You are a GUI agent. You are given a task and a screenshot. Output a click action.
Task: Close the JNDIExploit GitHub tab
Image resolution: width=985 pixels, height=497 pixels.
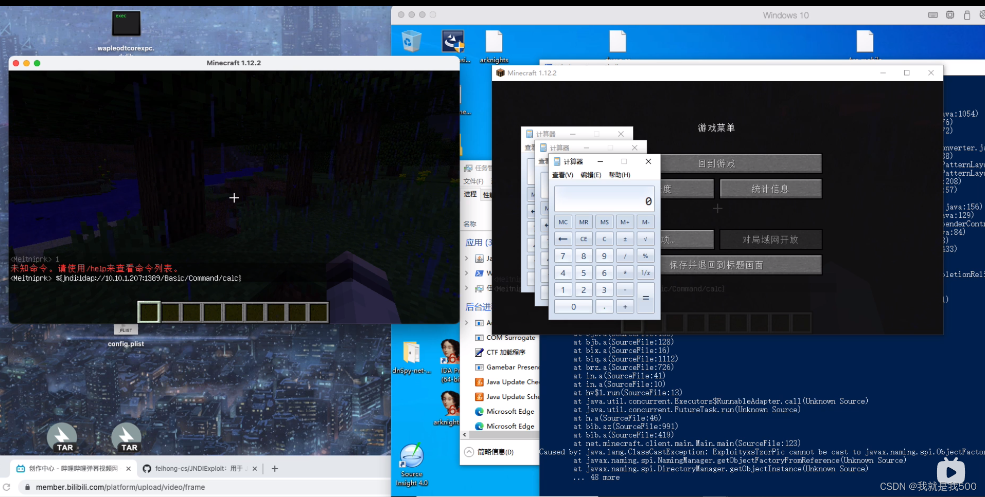pyautogui.click(x=255, y=469)
